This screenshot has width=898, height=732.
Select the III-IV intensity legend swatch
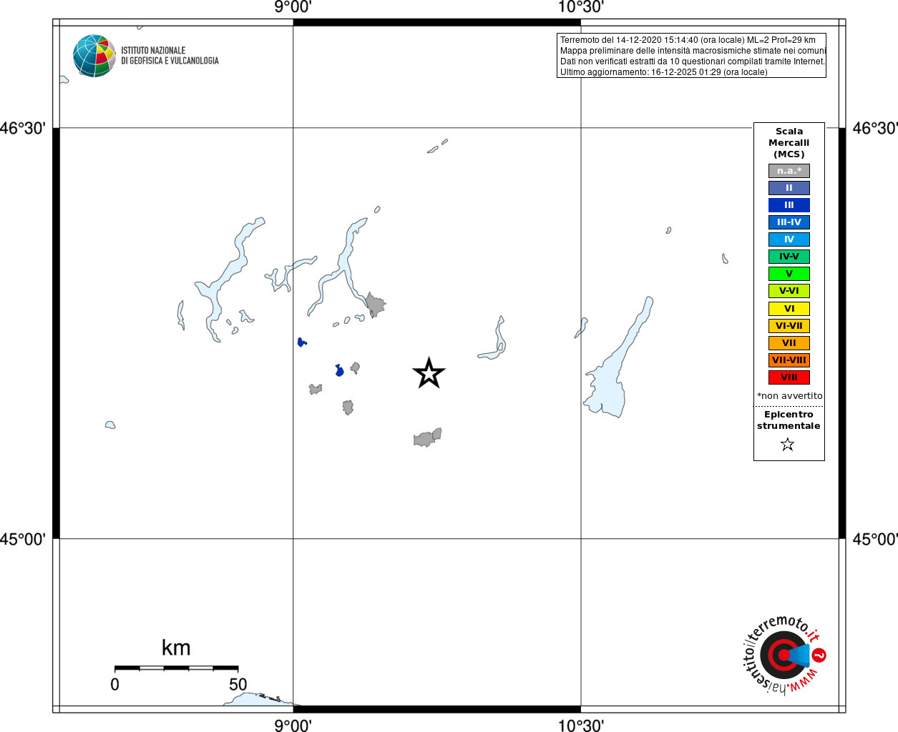click(789, 222)
